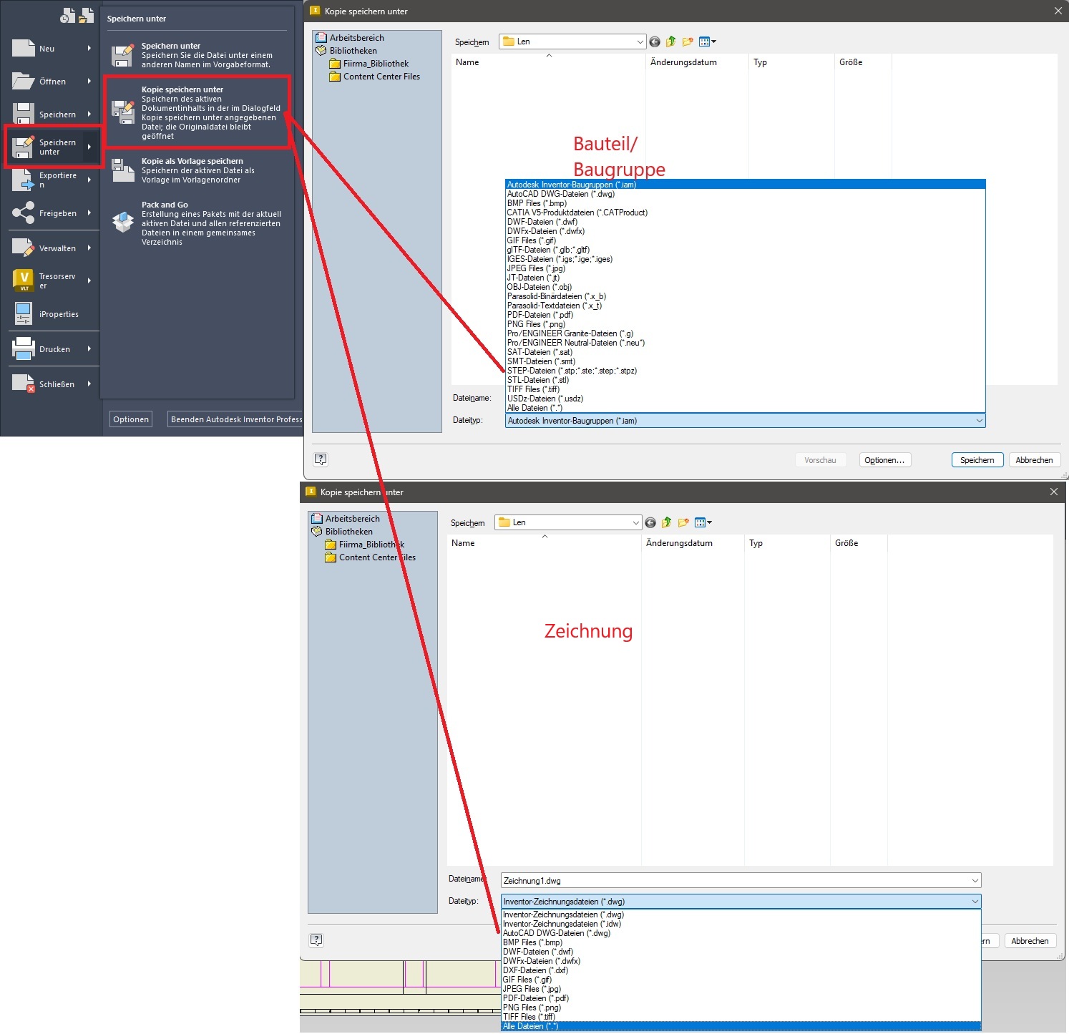Click the up-one-level icon in Zeichnung dialog
This screenshot has width=1069, height=1034.
667,522
